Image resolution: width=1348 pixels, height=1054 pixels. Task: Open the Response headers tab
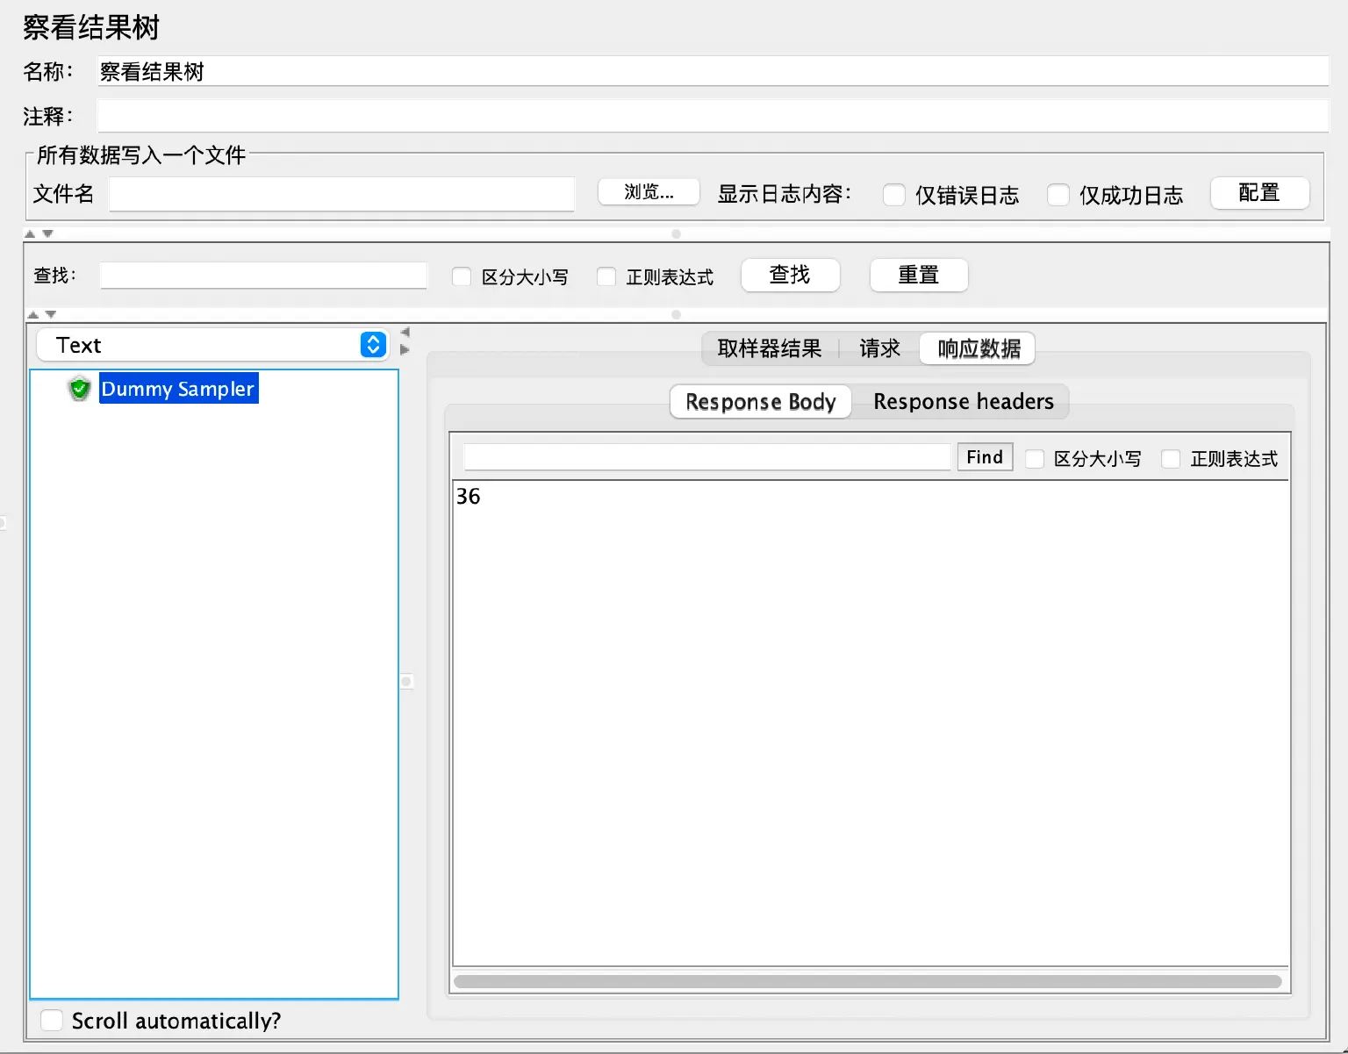pos(963,401)
